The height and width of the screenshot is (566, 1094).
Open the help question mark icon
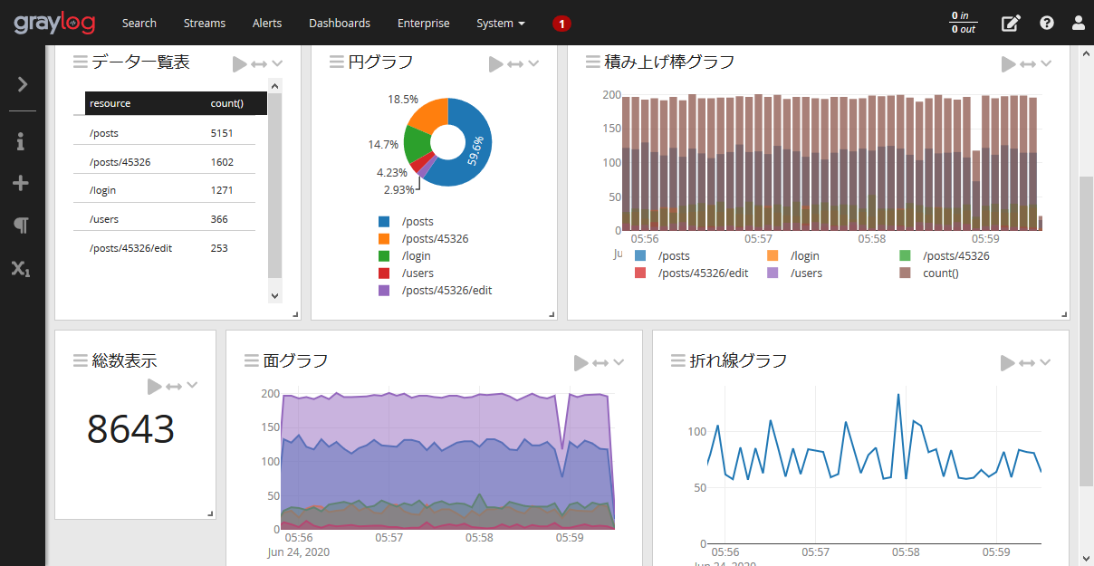pos(1047,24)
